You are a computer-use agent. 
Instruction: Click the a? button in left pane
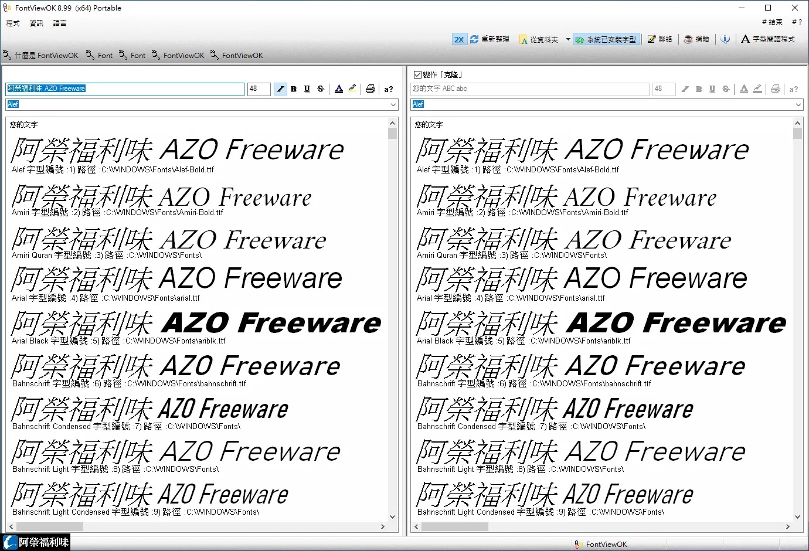(389, 89)
